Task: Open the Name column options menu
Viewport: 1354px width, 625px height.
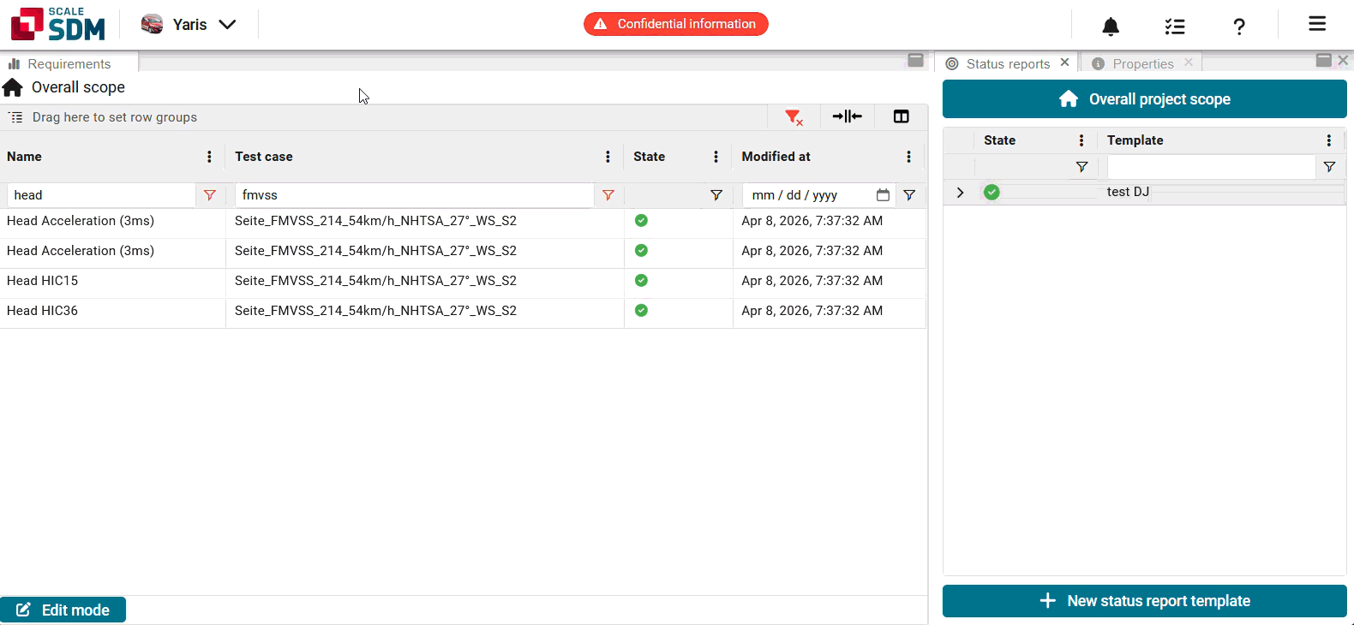Action: 209,157
